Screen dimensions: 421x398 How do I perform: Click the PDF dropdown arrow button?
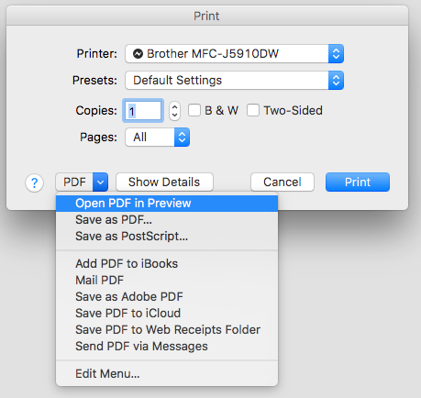coord(101,182)
